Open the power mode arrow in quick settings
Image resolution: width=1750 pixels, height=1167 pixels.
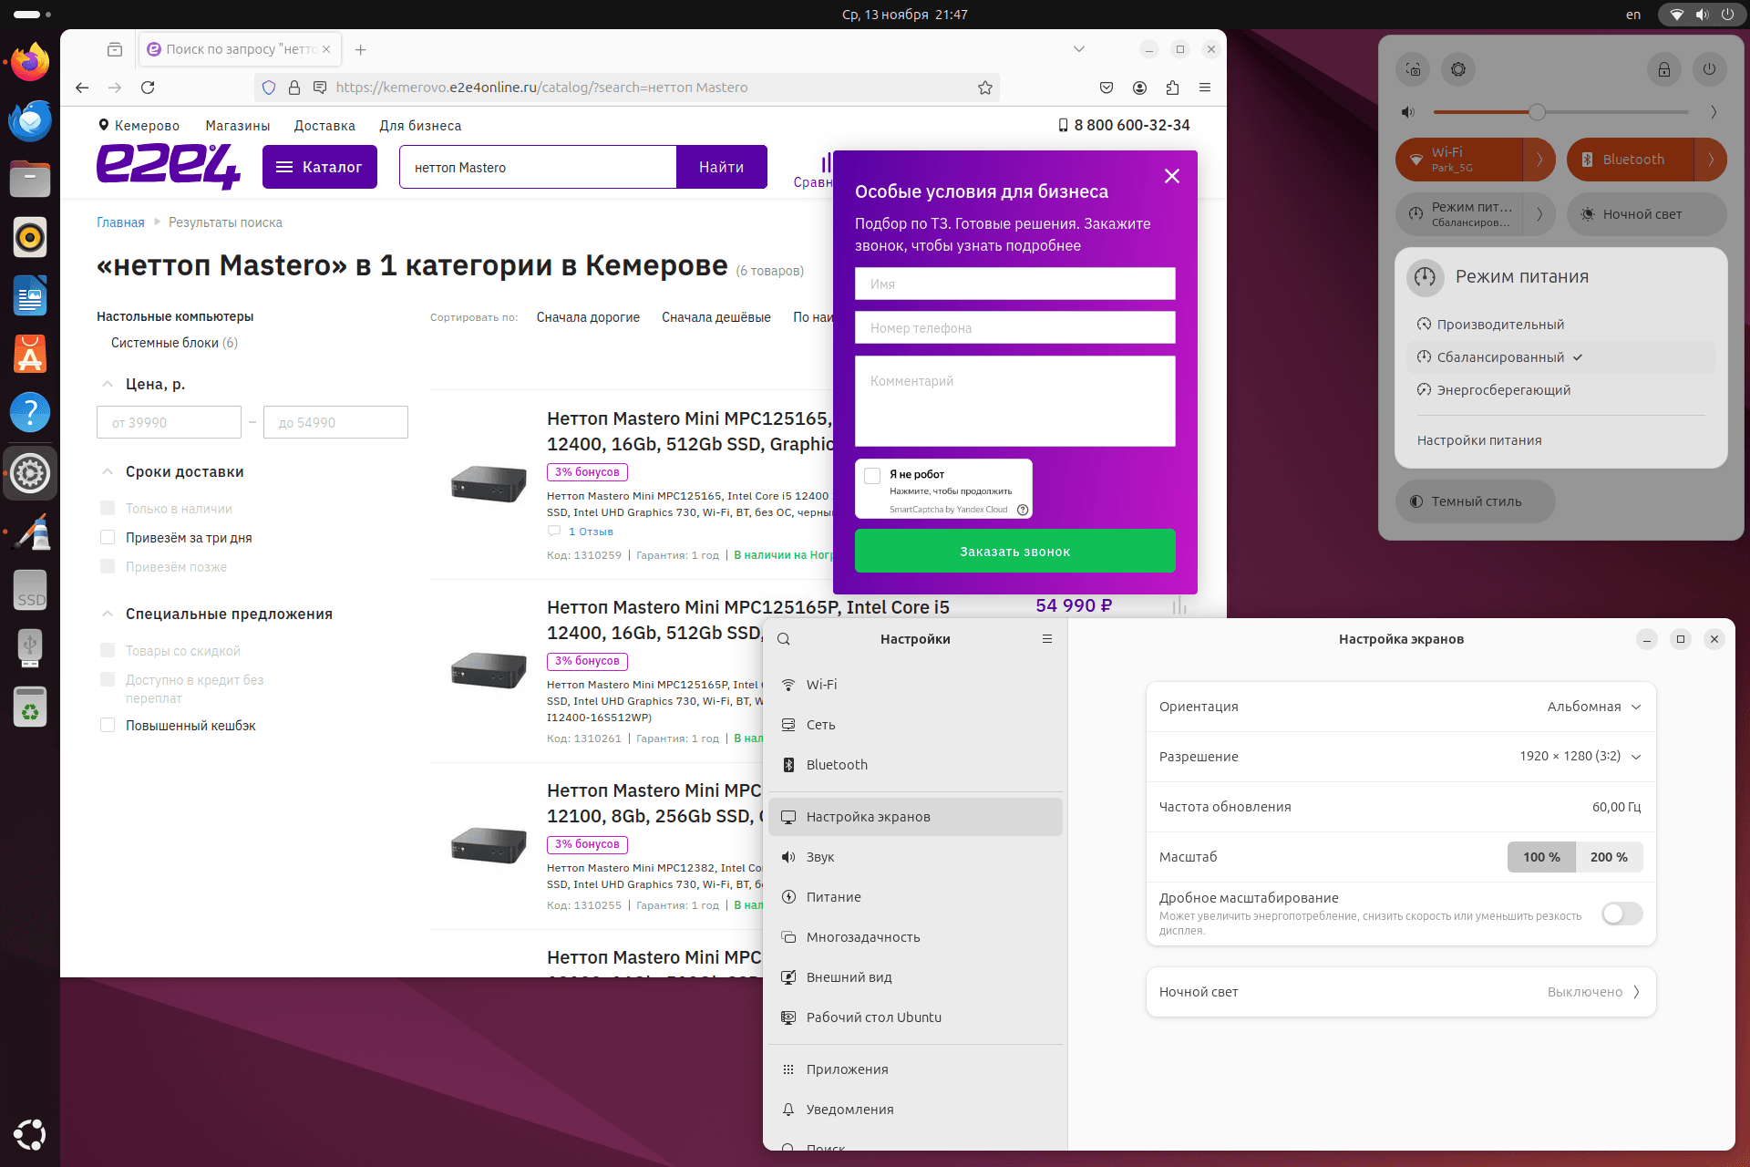click(x=1539, y=214)
